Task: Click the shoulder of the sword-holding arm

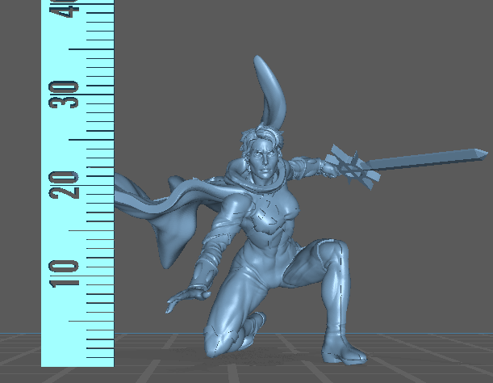Action: (300, 168)
